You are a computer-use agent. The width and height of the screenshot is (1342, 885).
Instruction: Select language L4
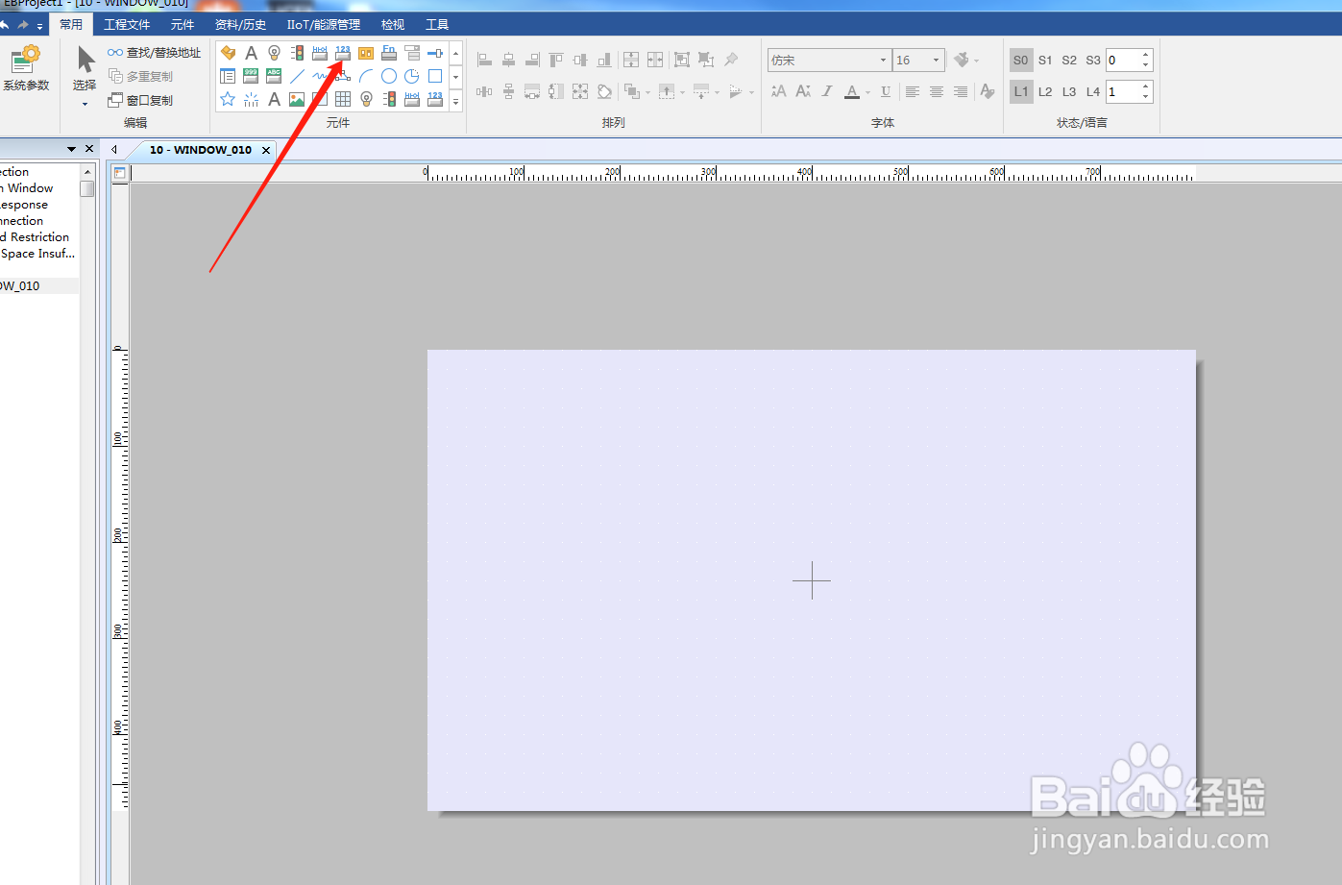tap(1093, 91)
